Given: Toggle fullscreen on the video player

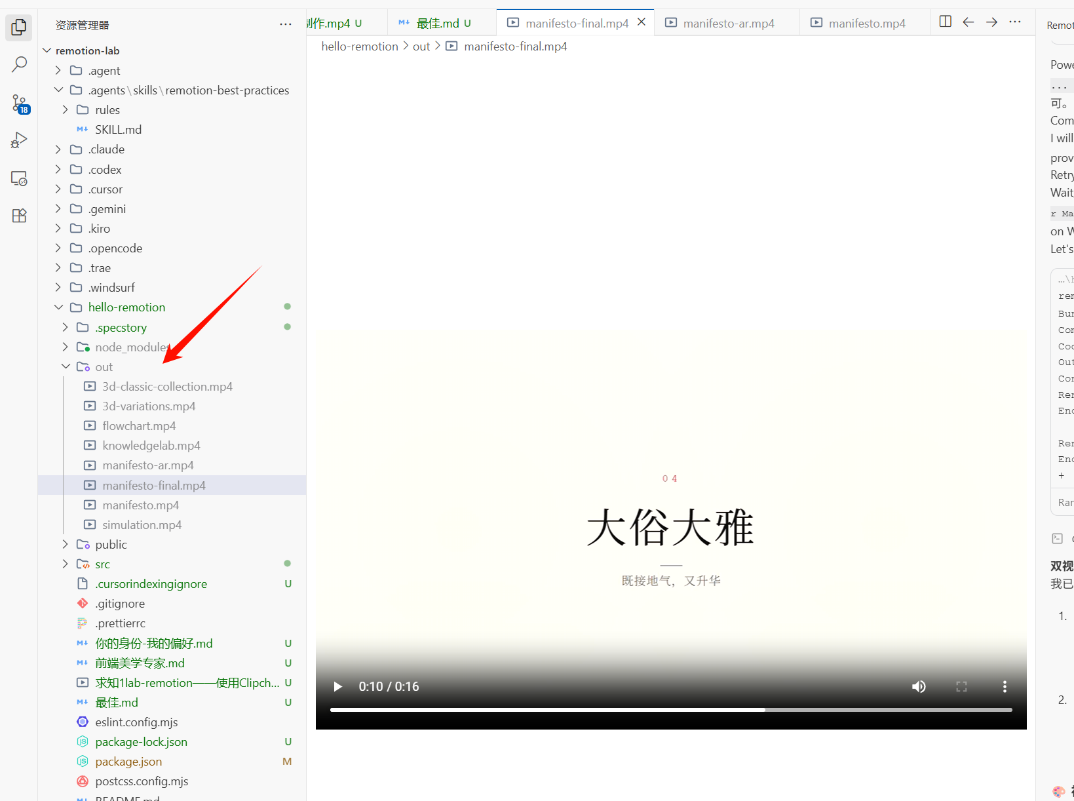Looking at the screenshot, I should click(961, 686).
